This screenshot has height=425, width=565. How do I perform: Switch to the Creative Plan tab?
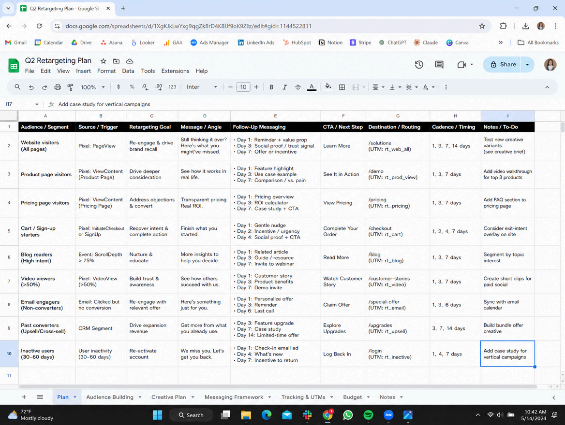click(169, 397)
